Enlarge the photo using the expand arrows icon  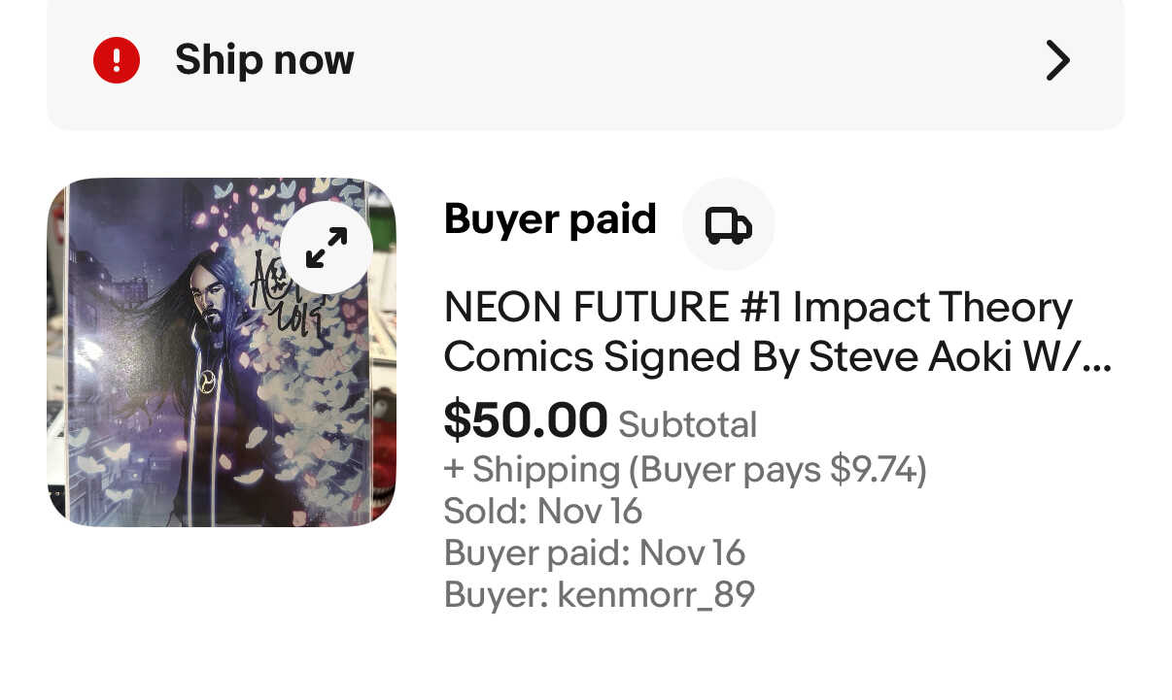tap(327, 248)
